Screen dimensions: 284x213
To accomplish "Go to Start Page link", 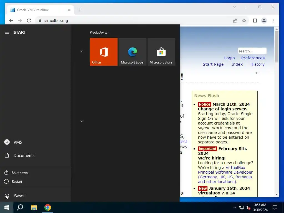I will pyautogui.click(x=213, y=64).
